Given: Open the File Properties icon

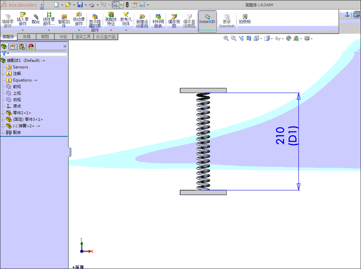Looking at the screenshot, I should 135,5.
